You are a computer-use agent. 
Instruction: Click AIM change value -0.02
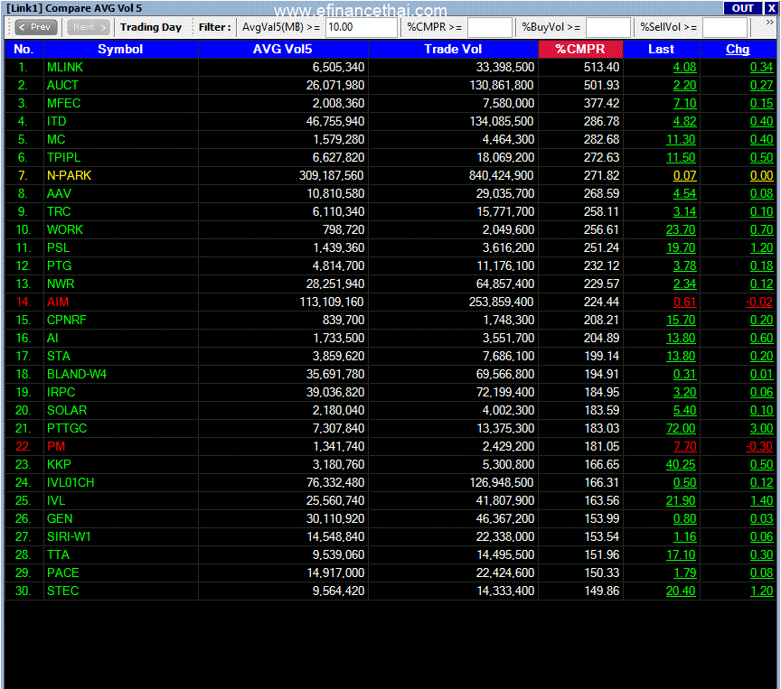[759, 302]
